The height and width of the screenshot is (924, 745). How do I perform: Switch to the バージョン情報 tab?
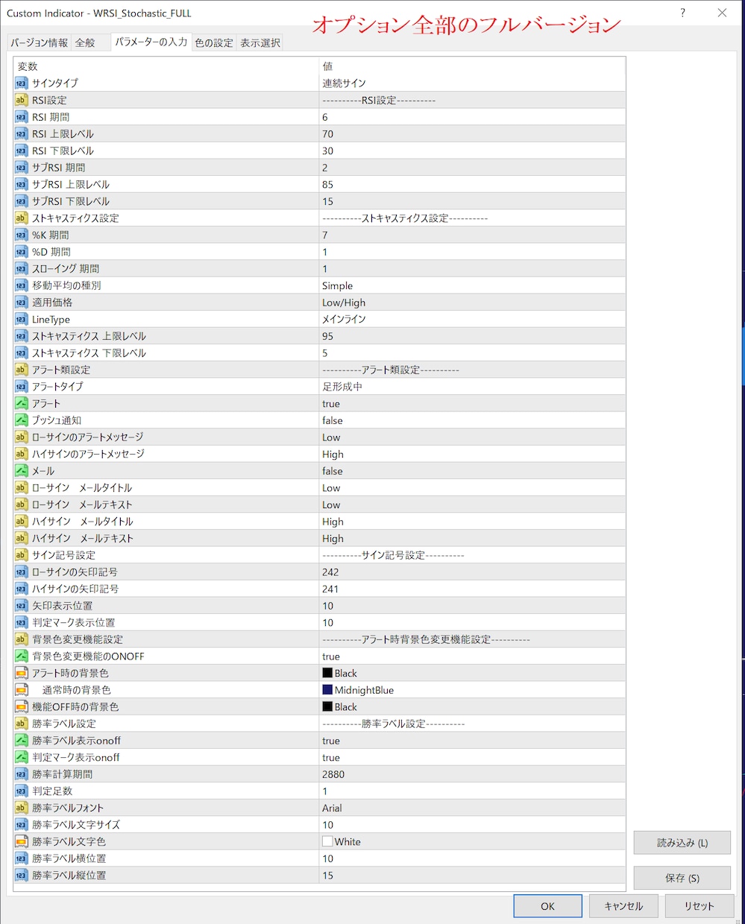[39, 43]
